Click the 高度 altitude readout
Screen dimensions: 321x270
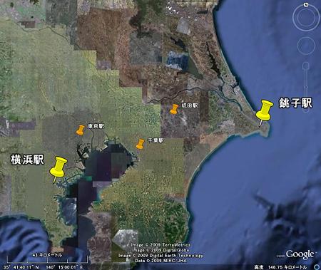(x=280, y=267)
